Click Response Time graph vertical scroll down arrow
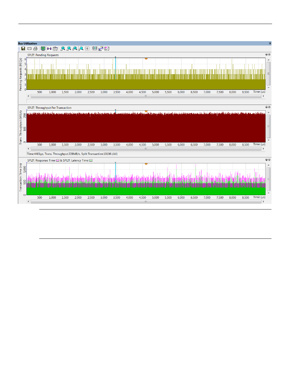This screenshot has height=385, width=297. (x=269, y=193)
